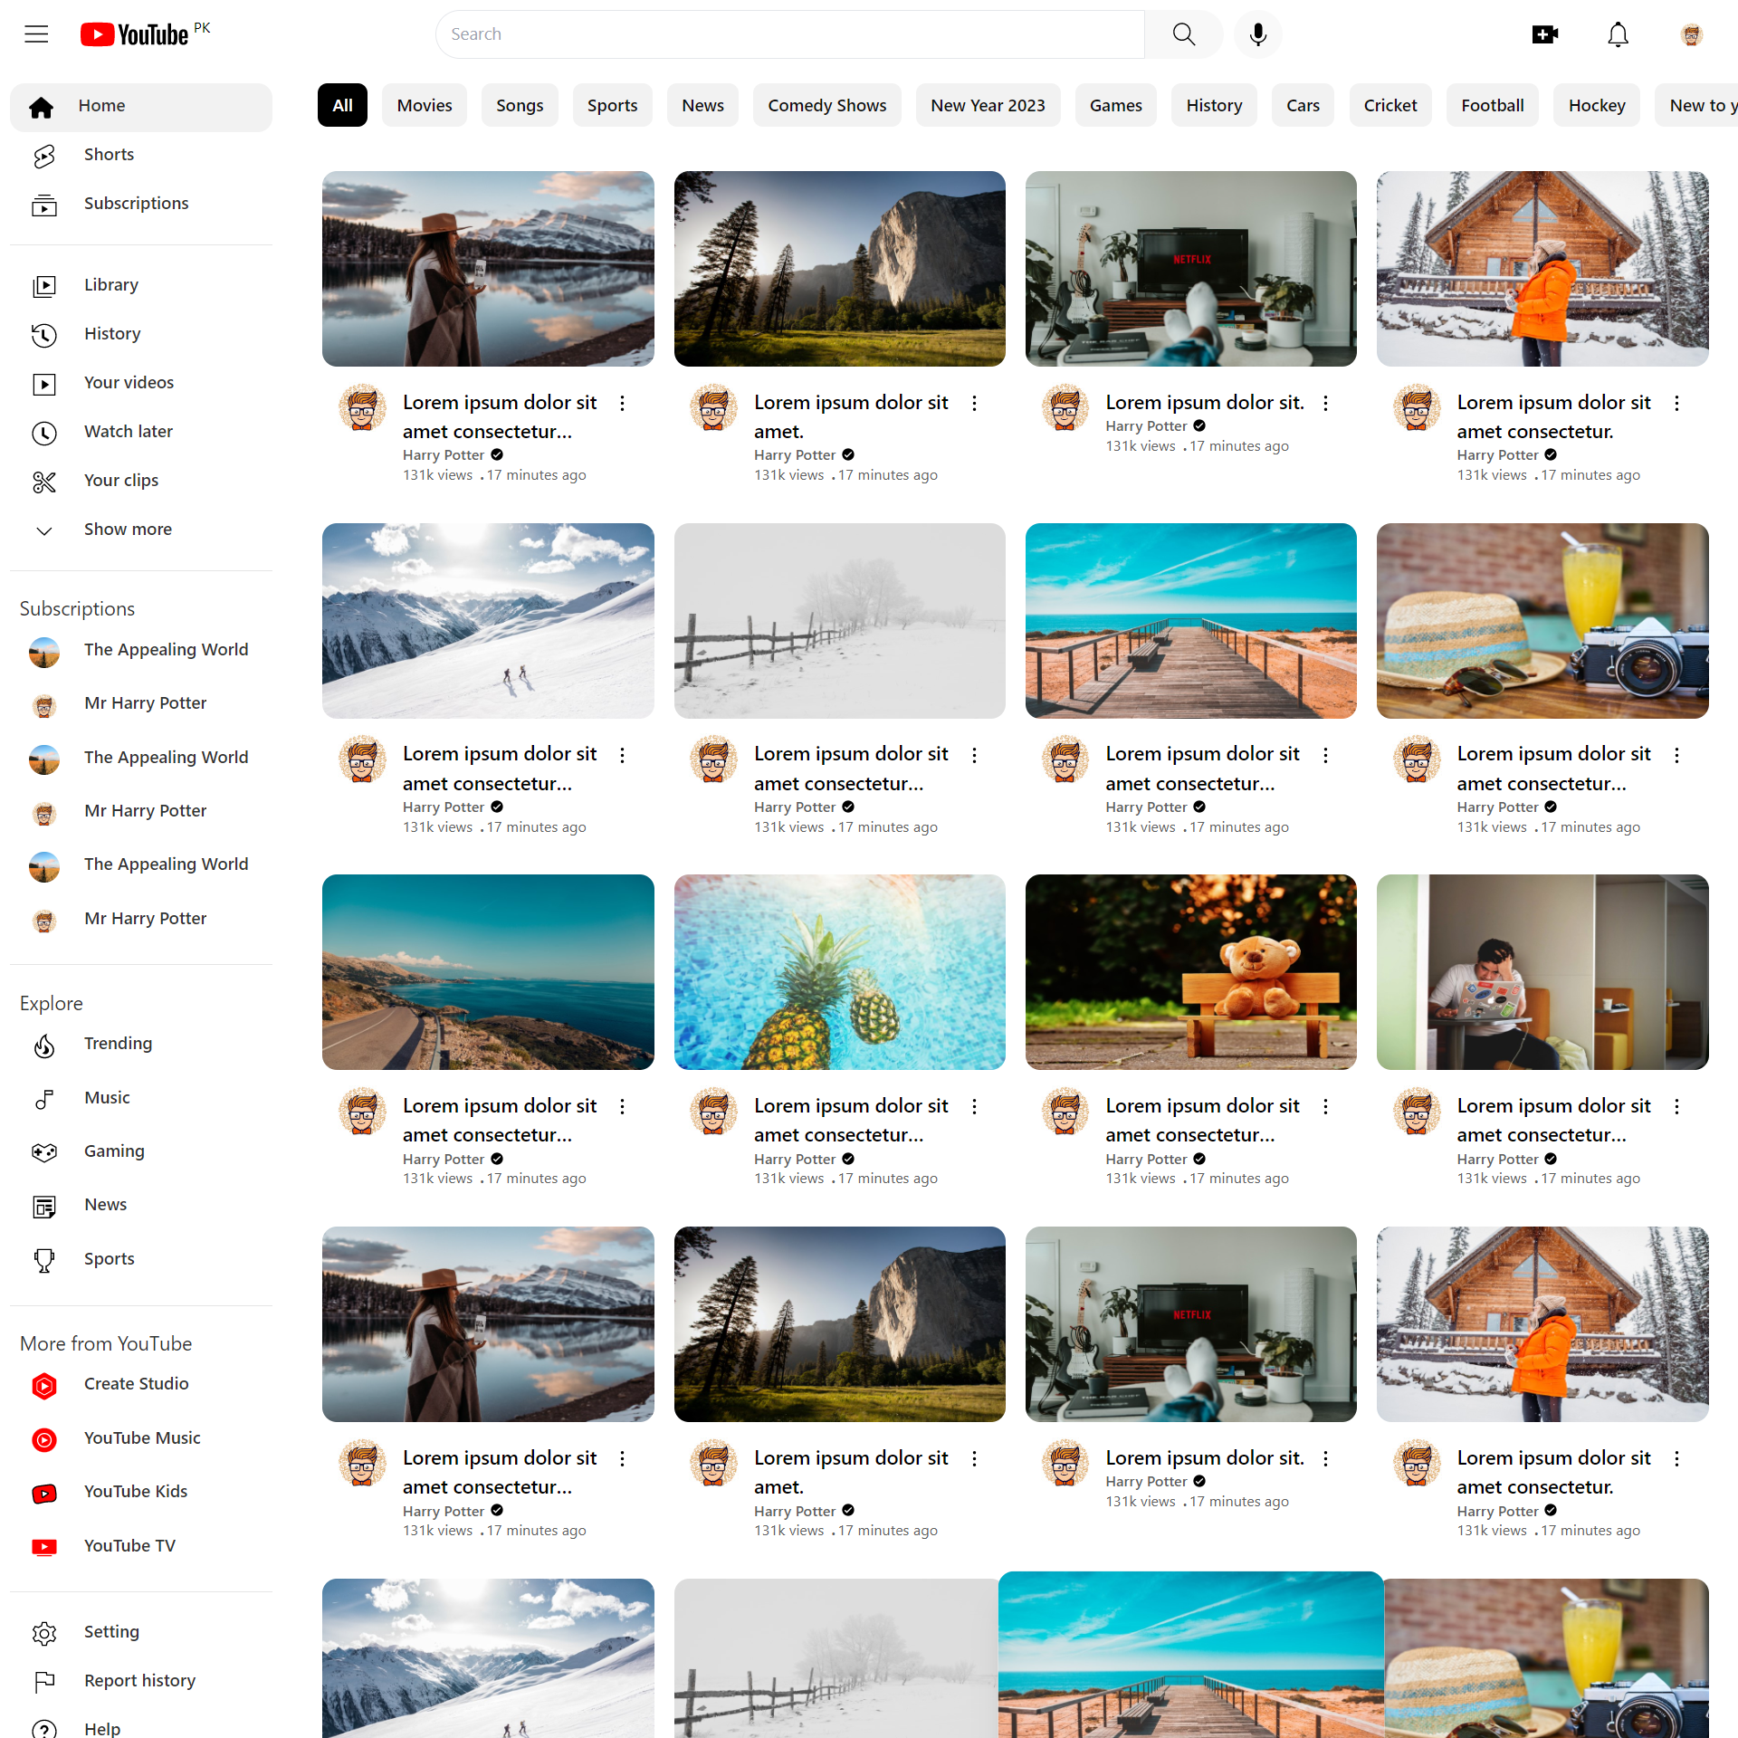Click the create video camera icon
Viewport: 1738px width, 1738px height.
tap(1544, 34)
